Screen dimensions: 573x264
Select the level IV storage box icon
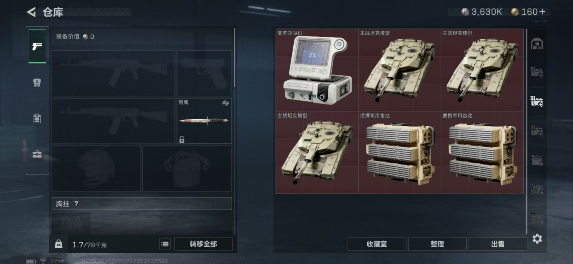[537, 189]
